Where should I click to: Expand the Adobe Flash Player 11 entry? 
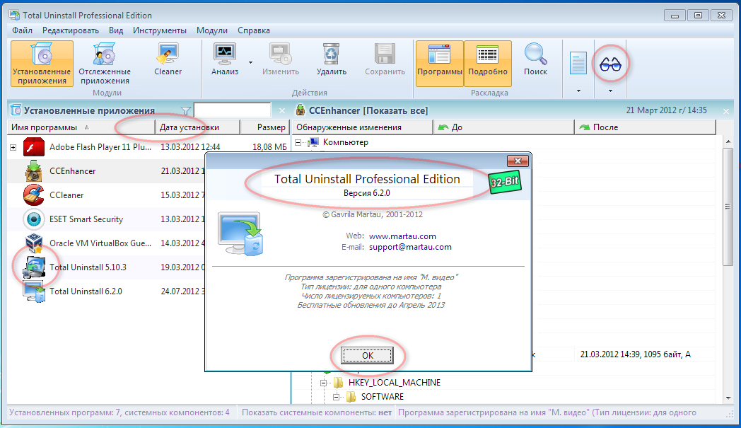click(13, 148)
